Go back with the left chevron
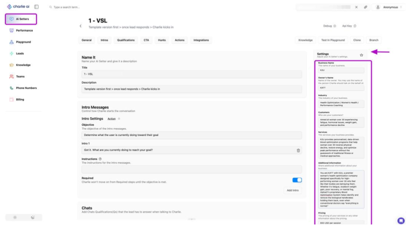The image size is (409, 230). click(81, 26)
